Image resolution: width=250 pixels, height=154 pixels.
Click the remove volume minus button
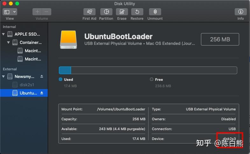coord(46,12)
